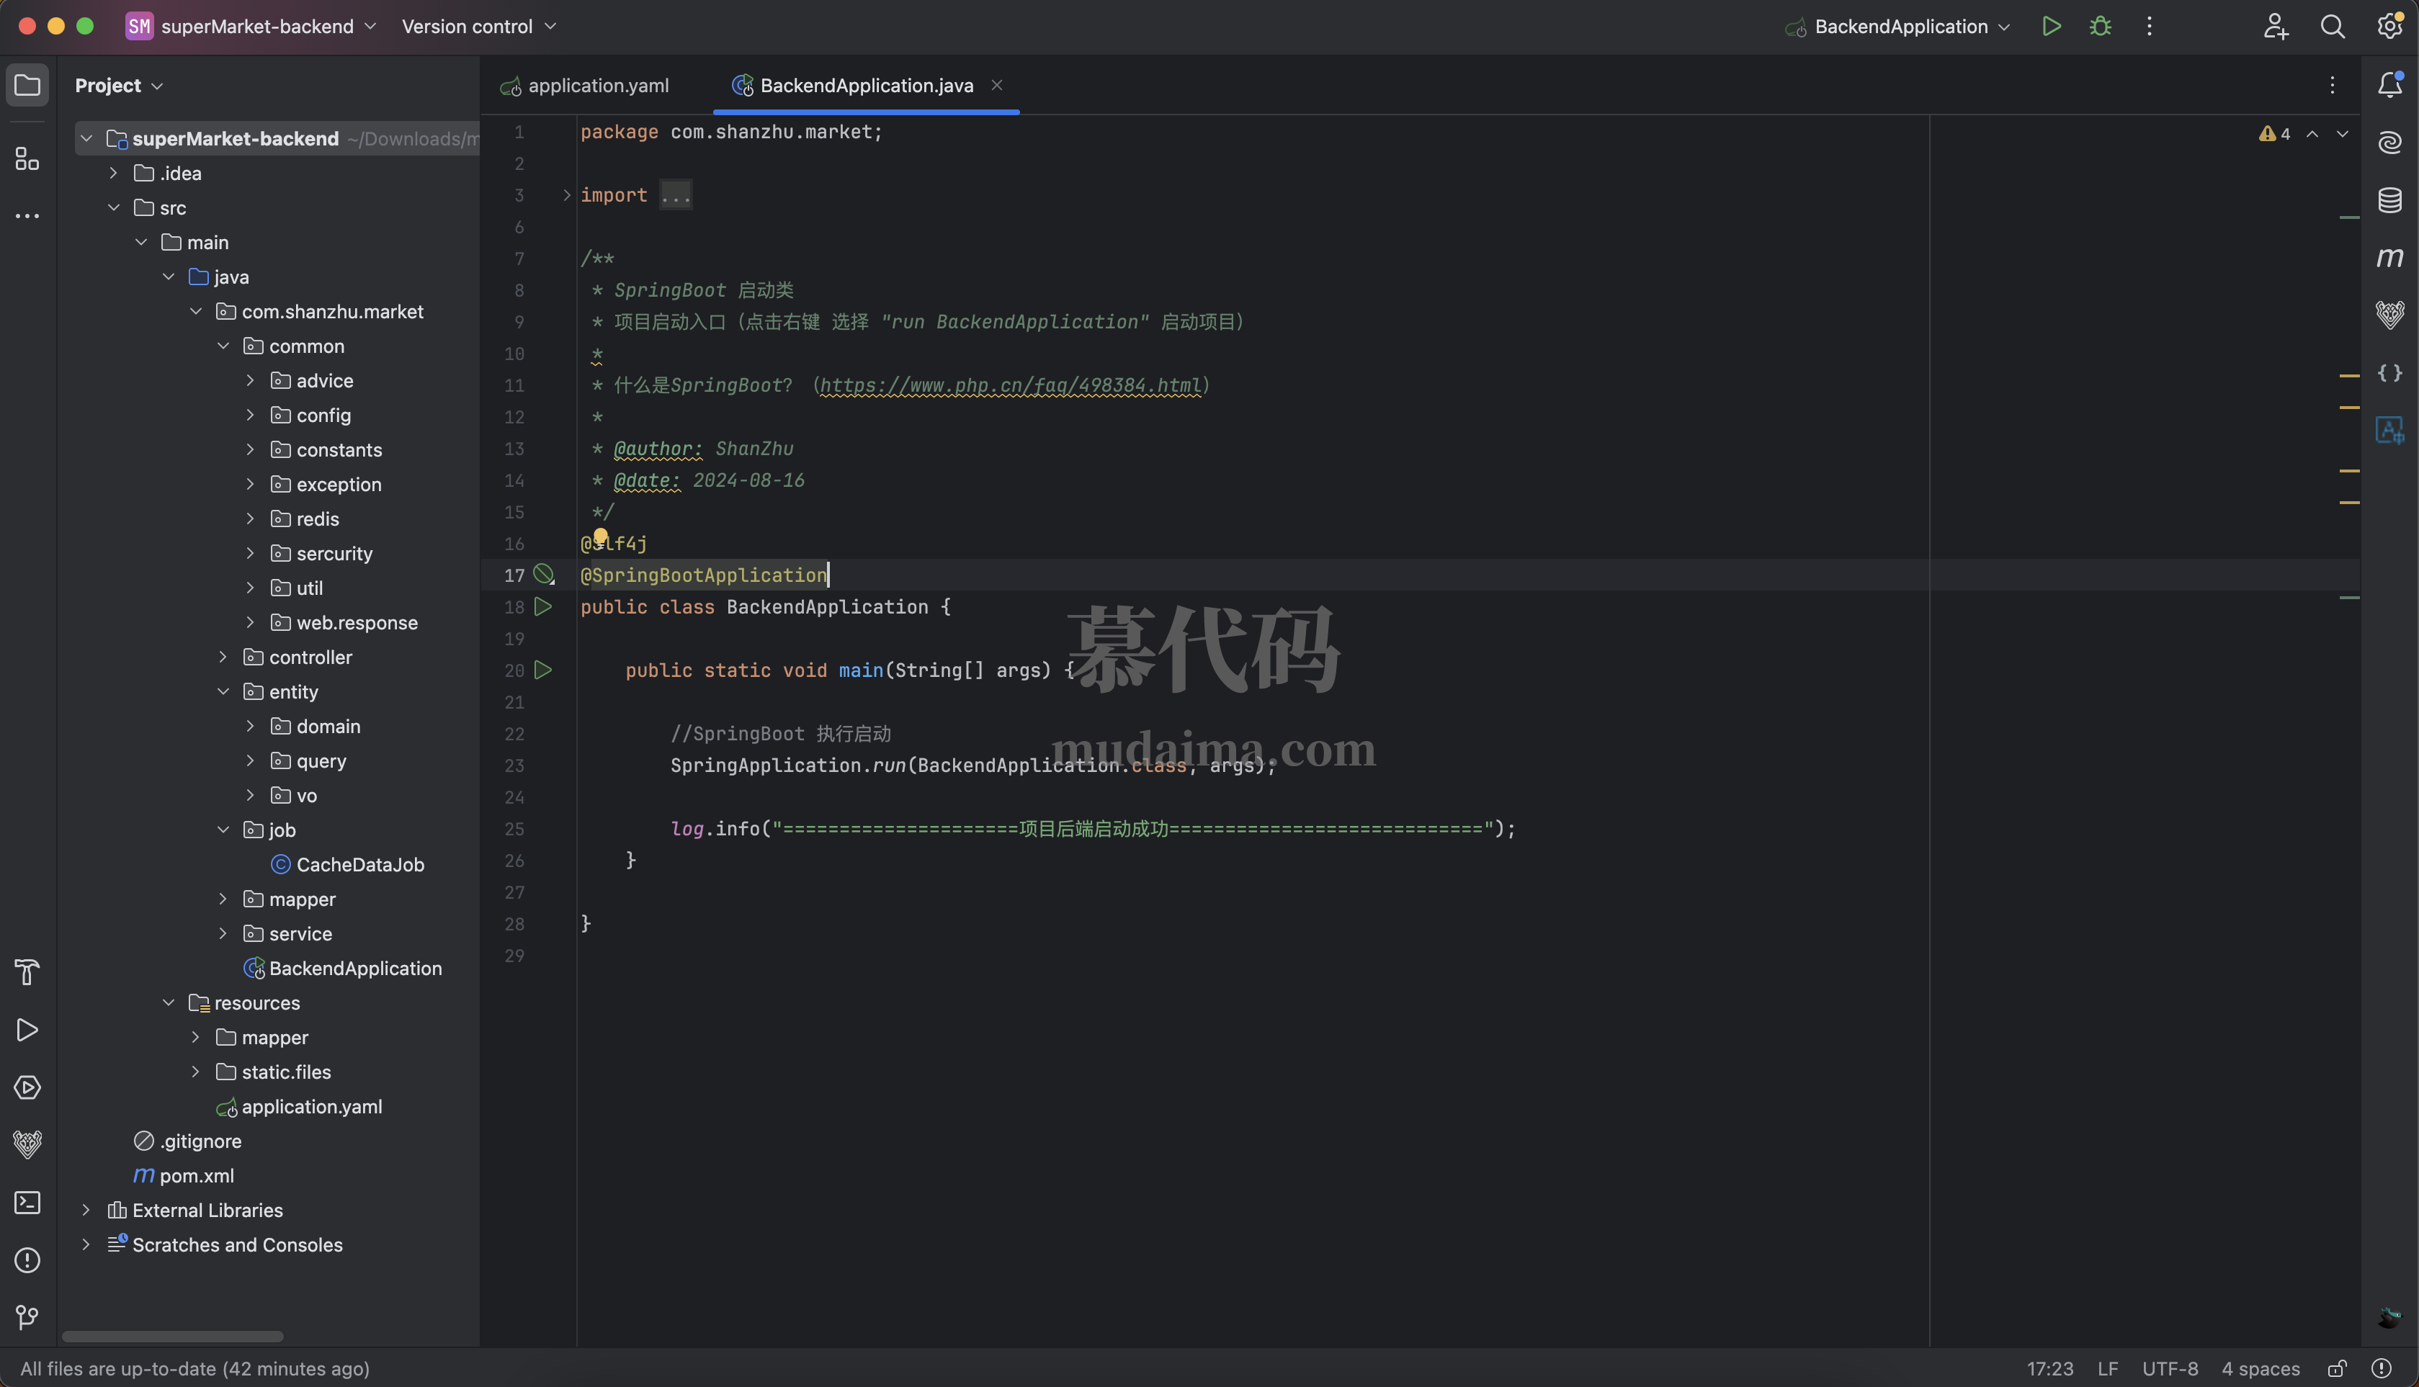Collapse the src folder in Project view
This screenshot has width=2419, height=1387.
click(113, 207)
